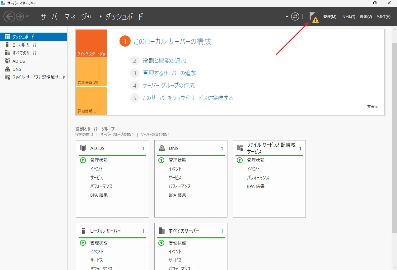
Task: Click the DNS tile header icon
Action: point(161,148)
